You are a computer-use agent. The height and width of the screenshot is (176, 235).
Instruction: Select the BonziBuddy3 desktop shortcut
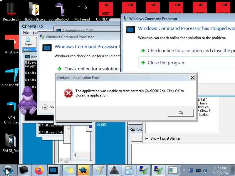[58, 11]
